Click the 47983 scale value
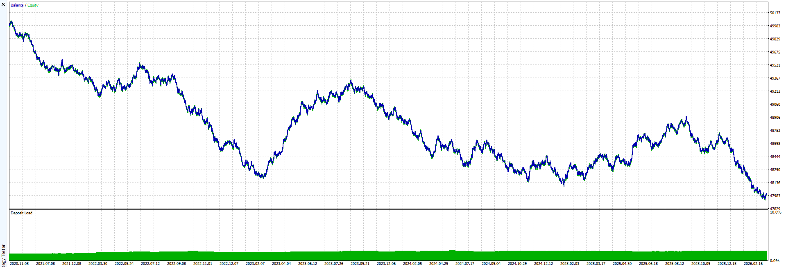The width and height of the screenshot is (786, 267). (x=775, y=196)
